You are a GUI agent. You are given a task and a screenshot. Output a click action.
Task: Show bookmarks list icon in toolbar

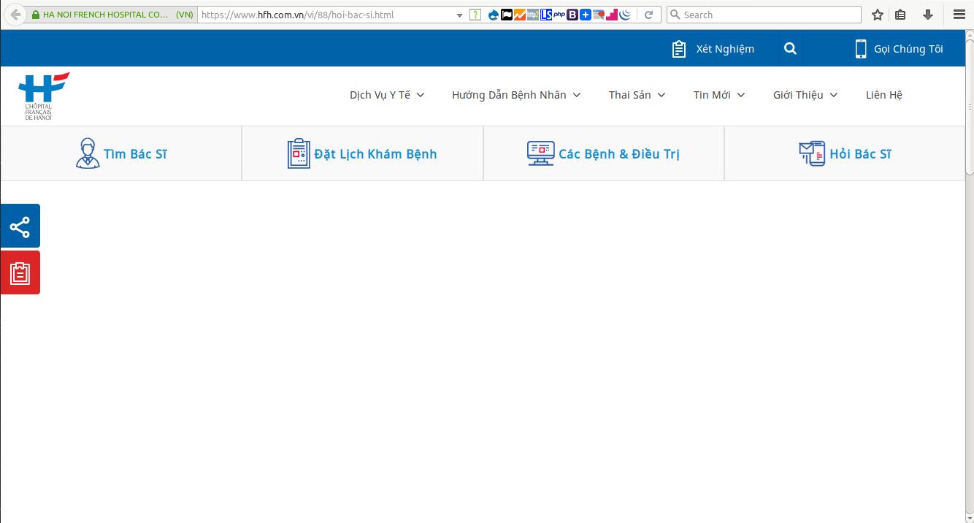[901, 15]
